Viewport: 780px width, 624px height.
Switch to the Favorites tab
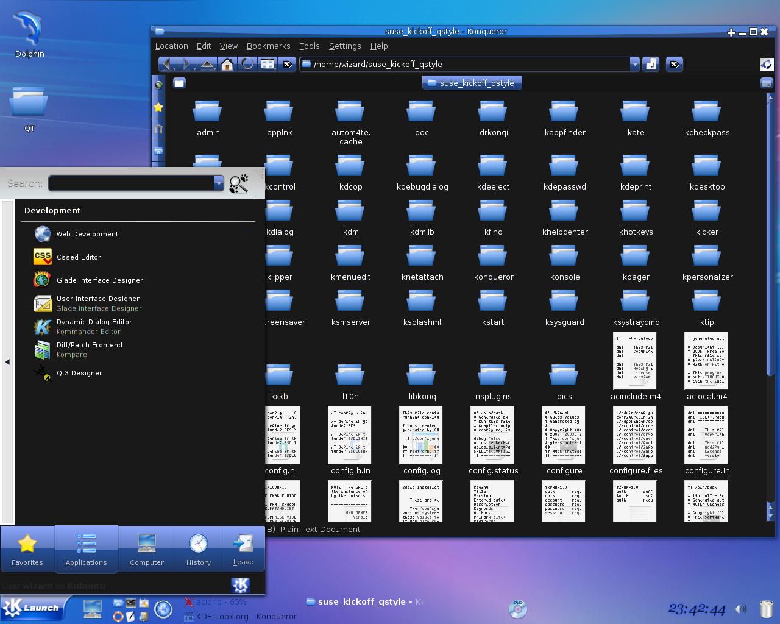(27, 550)
